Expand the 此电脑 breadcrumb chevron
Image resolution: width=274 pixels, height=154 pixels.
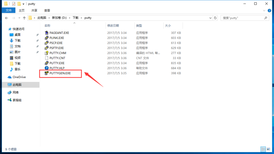pos(49,18)
